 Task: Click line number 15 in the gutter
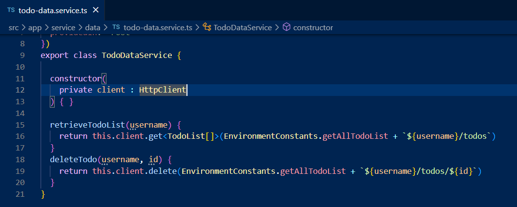pyautogui.click(x=20, y=125)
